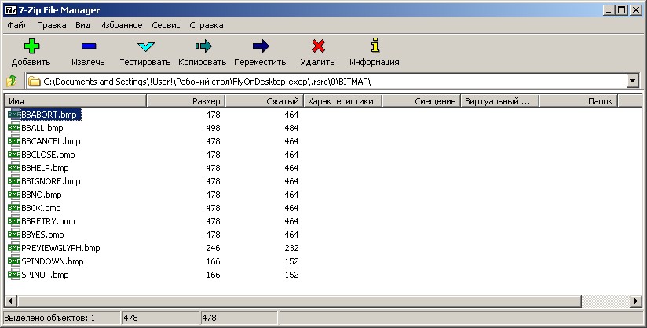Screen dimensions: 647x328
Task: Select the file name BBYES.bmp
Action: (42, 235)
